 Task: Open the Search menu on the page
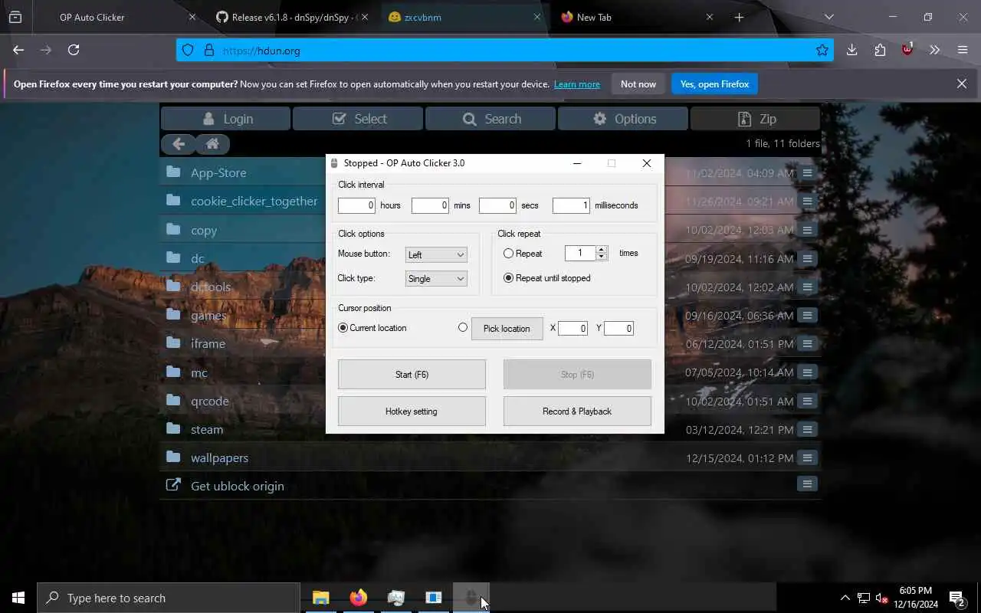coord(490,119)
